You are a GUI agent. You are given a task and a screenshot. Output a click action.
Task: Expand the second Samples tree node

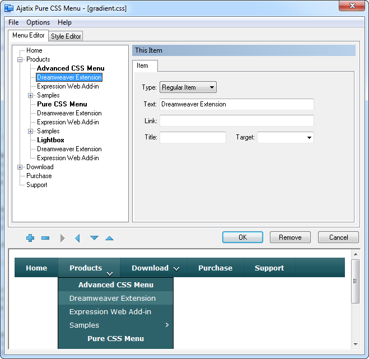[x=30, y=131]
